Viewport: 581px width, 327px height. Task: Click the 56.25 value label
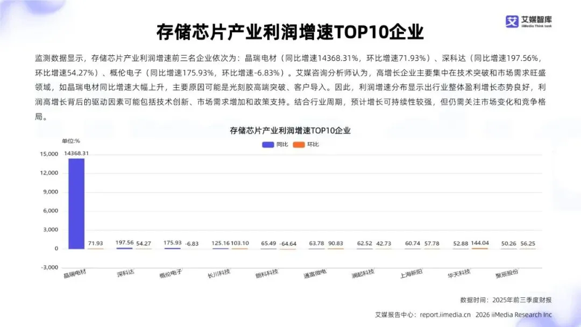point(528,243)
